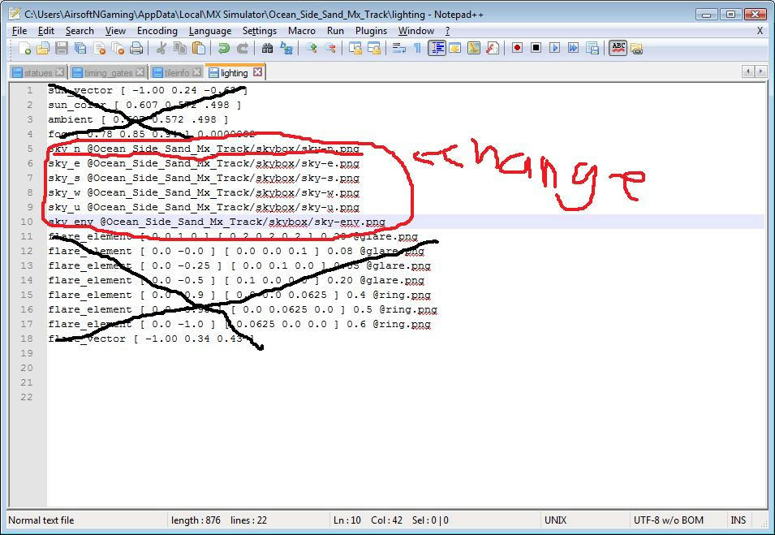
Task: Click the Open file folder icon
Action: 43,48
